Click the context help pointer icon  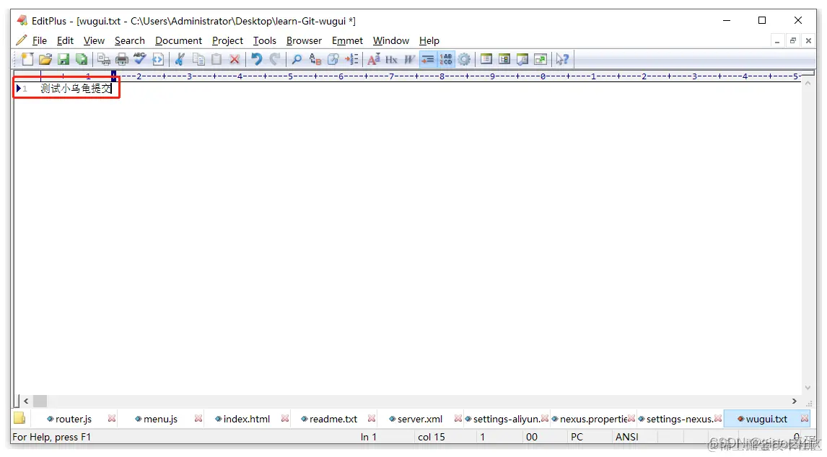click(x=562, y=59)
